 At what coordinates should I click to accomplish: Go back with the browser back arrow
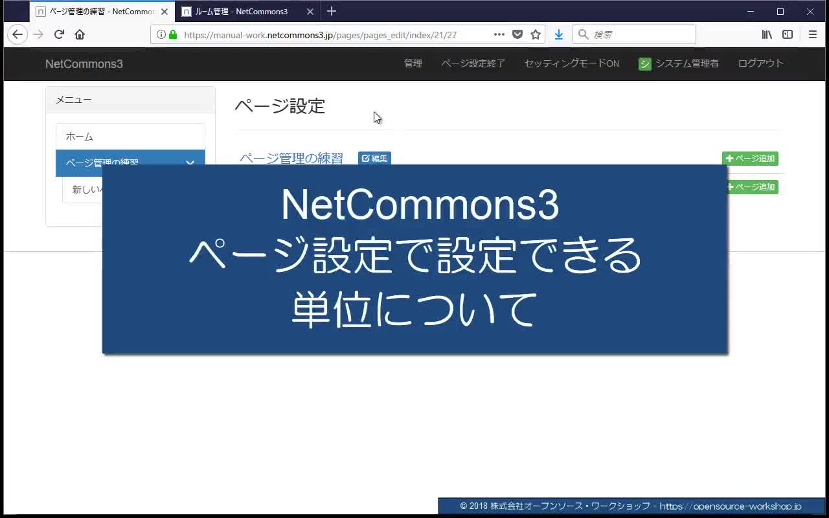click(17, 34)
